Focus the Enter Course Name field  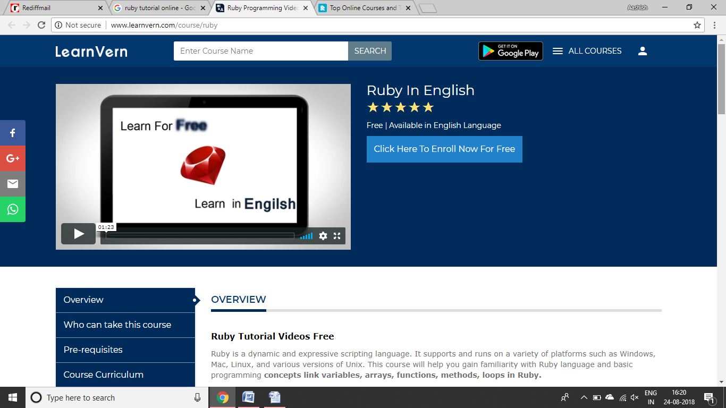click(261, 51)
